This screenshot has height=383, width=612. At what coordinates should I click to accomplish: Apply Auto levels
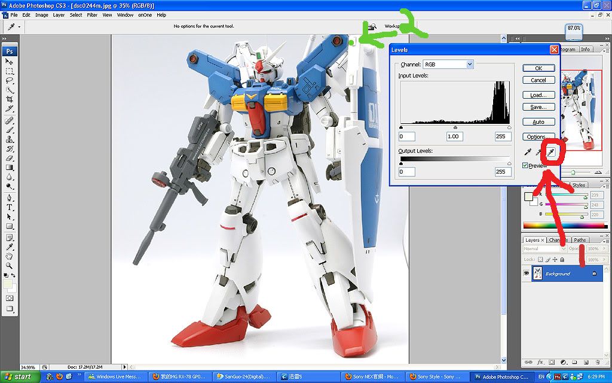[x=538, y=122]
